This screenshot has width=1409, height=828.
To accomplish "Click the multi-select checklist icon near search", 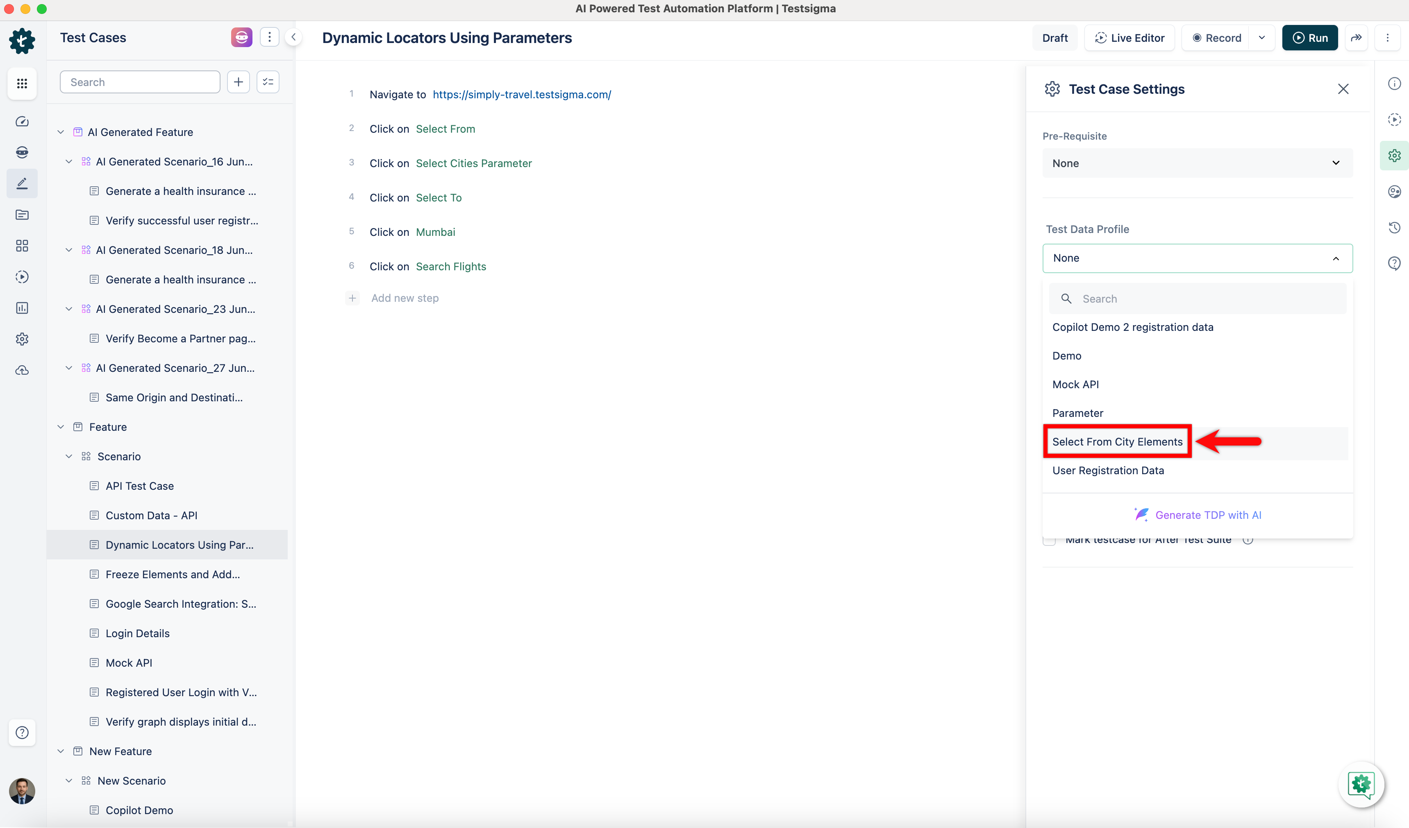I will [x=268, y=82].
